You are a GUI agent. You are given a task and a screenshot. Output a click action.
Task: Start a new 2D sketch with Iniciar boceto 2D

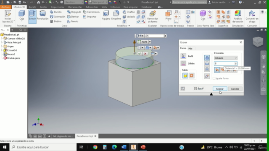[8, 17]
